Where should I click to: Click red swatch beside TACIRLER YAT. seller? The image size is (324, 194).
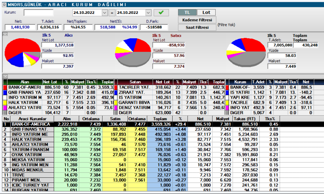point(116,88)
